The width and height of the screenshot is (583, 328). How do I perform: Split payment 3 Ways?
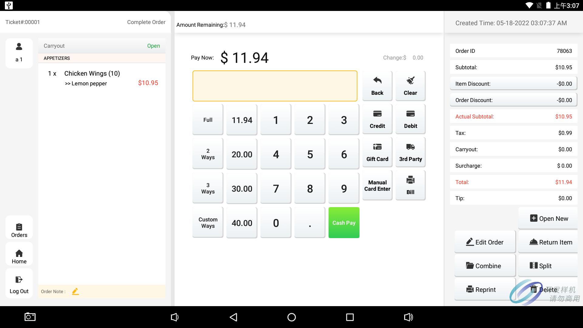point(208,188)
